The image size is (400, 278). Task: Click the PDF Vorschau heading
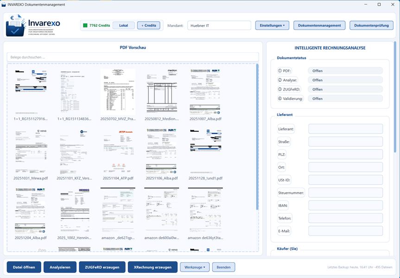133,47
